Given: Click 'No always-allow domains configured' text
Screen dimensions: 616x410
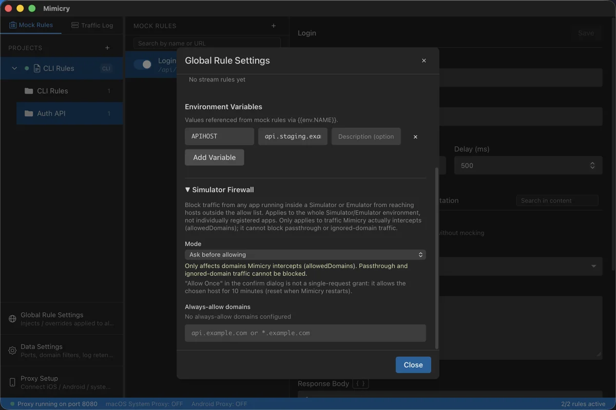Looking at the screenshot, I should point(238,317).
